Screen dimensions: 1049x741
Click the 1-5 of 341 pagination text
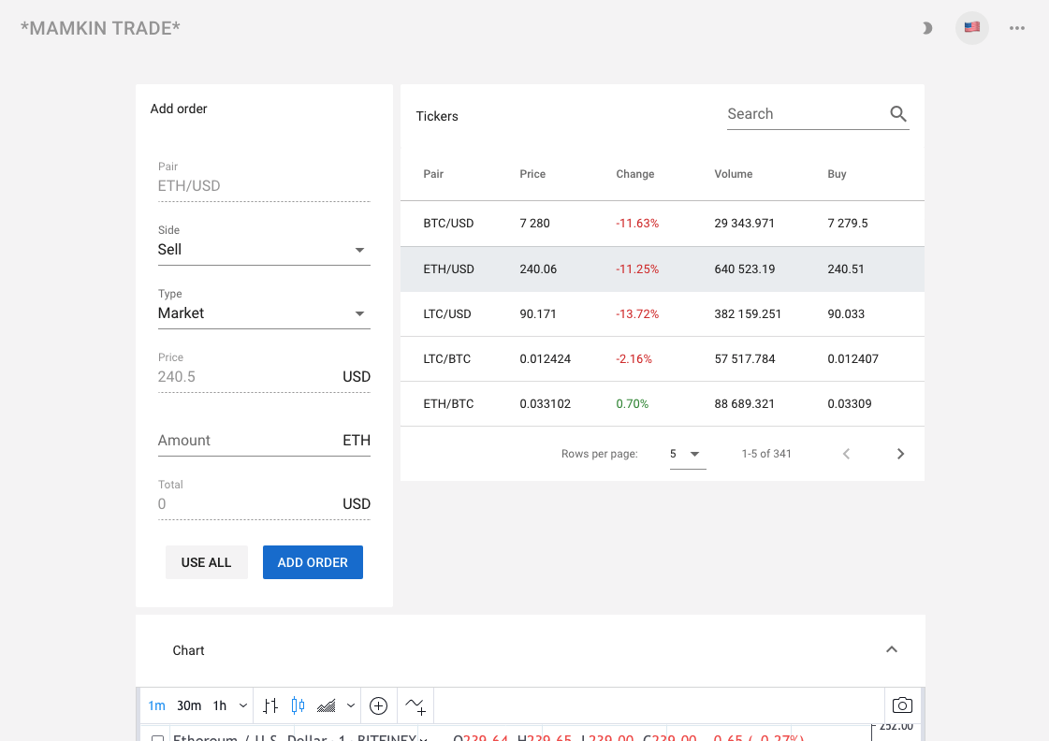(x=766, y=454)
